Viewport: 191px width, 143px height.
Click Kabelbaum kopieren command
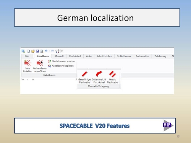tap(61, 66)
